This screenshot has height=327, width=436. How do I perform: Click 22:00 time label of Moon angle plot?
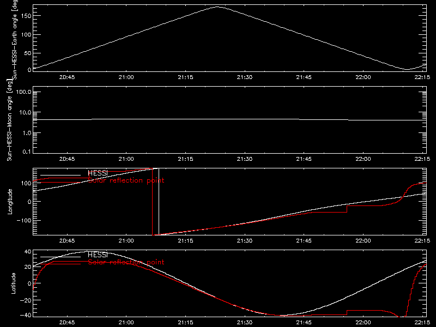point(363,159)
